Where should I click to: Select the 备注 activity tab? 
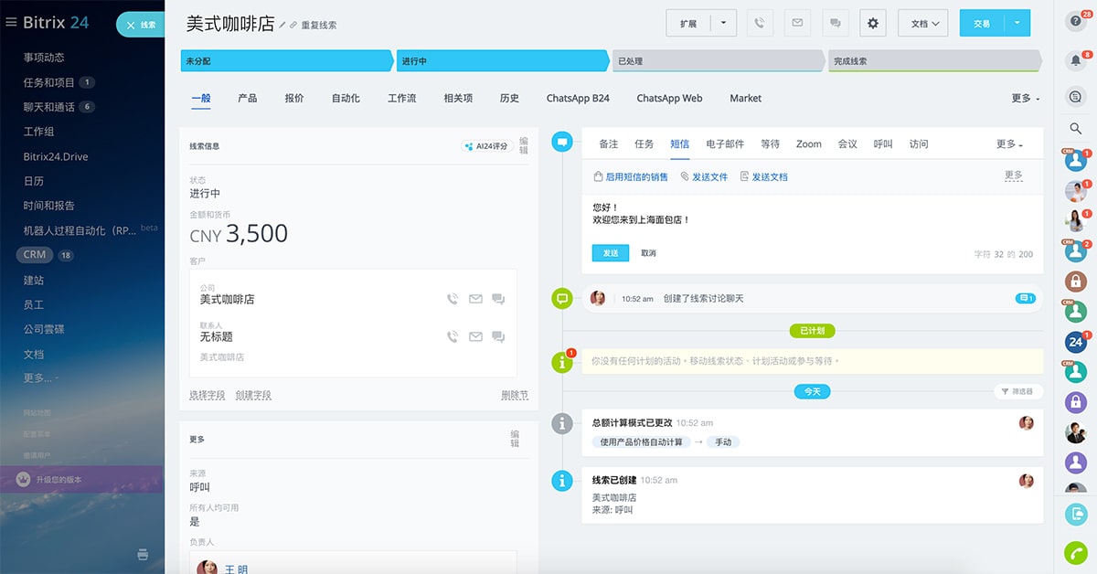coord(609,144)
